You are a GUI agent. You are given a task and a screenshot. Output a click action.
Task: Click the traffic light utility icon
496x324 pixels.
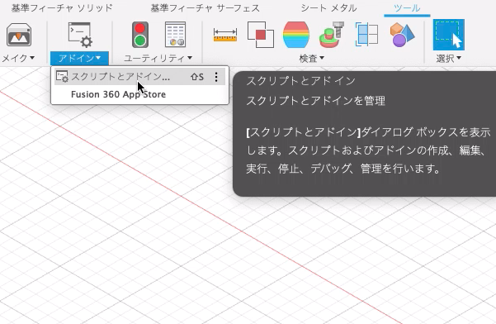[x=140, y=35]
